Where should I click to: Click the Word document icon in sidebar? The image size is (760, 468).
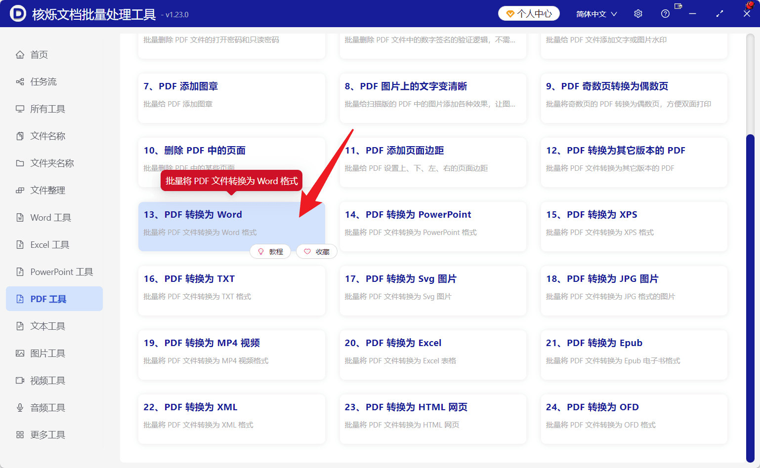(x=20, y=218)
